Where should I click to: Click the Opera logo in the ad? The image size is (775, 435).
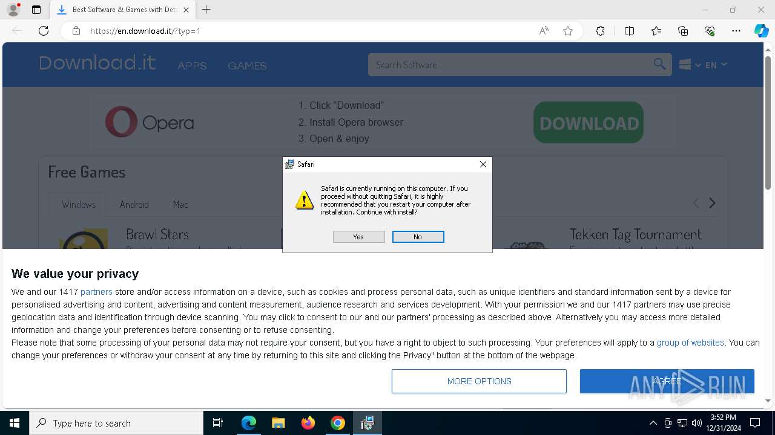150,123
